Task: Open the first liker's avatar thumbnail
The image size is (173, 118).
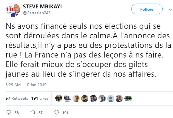Action: click(x=59, y=99)
